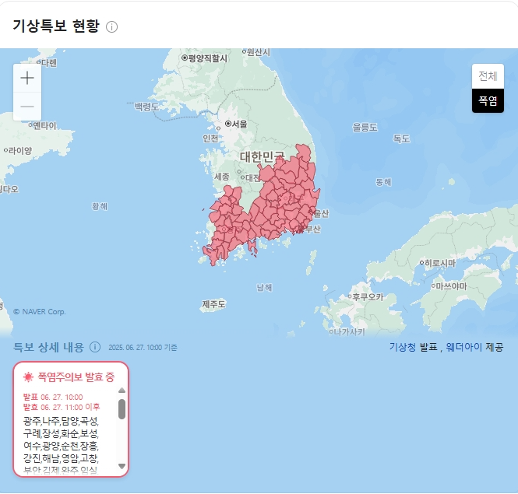
Task: Open the 웨더아이 link
Action: click(x=463, y=347)
